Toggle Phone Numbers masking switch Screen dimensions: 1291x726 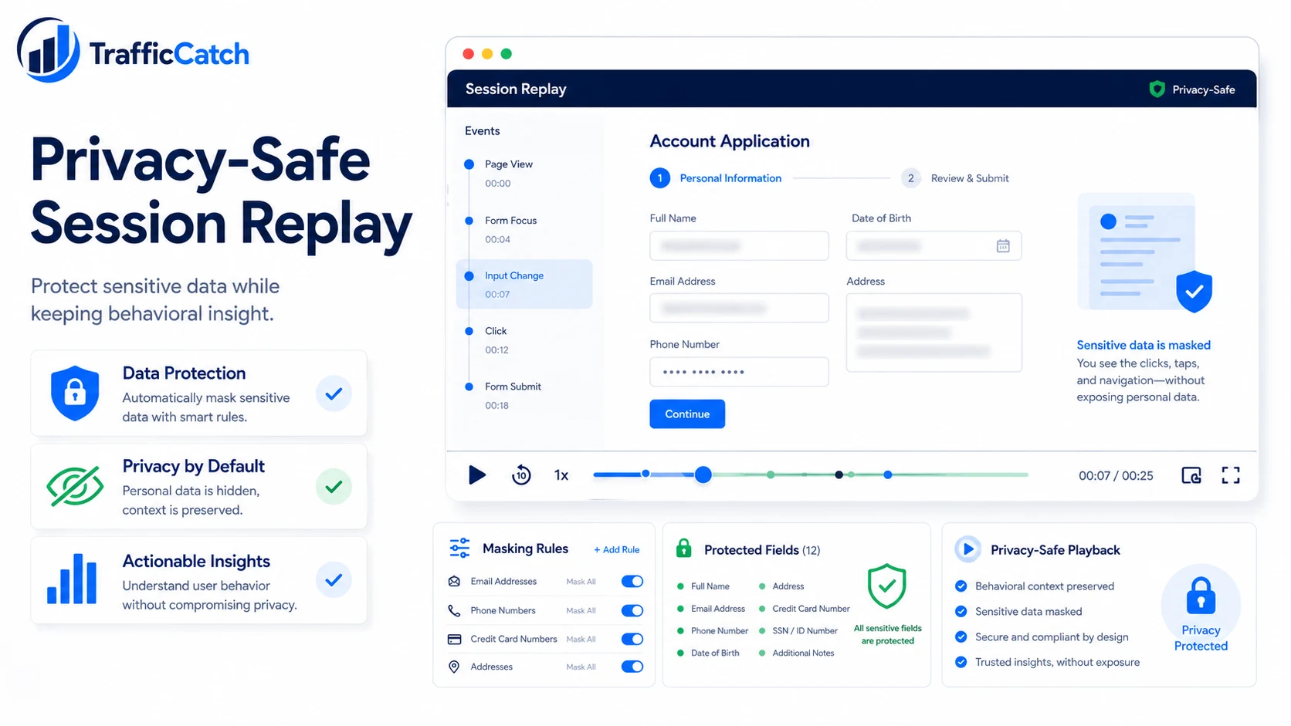pos(632,610)
